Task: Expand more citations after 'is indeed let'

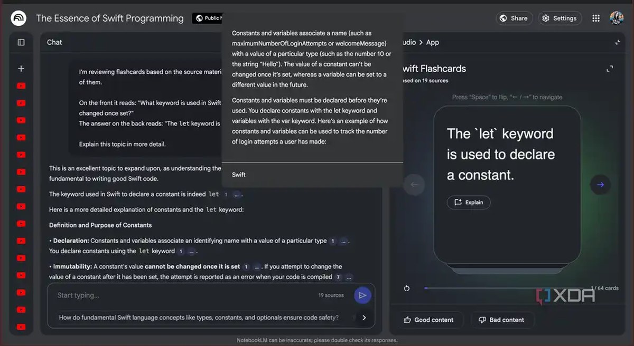Action: [237, 195]
